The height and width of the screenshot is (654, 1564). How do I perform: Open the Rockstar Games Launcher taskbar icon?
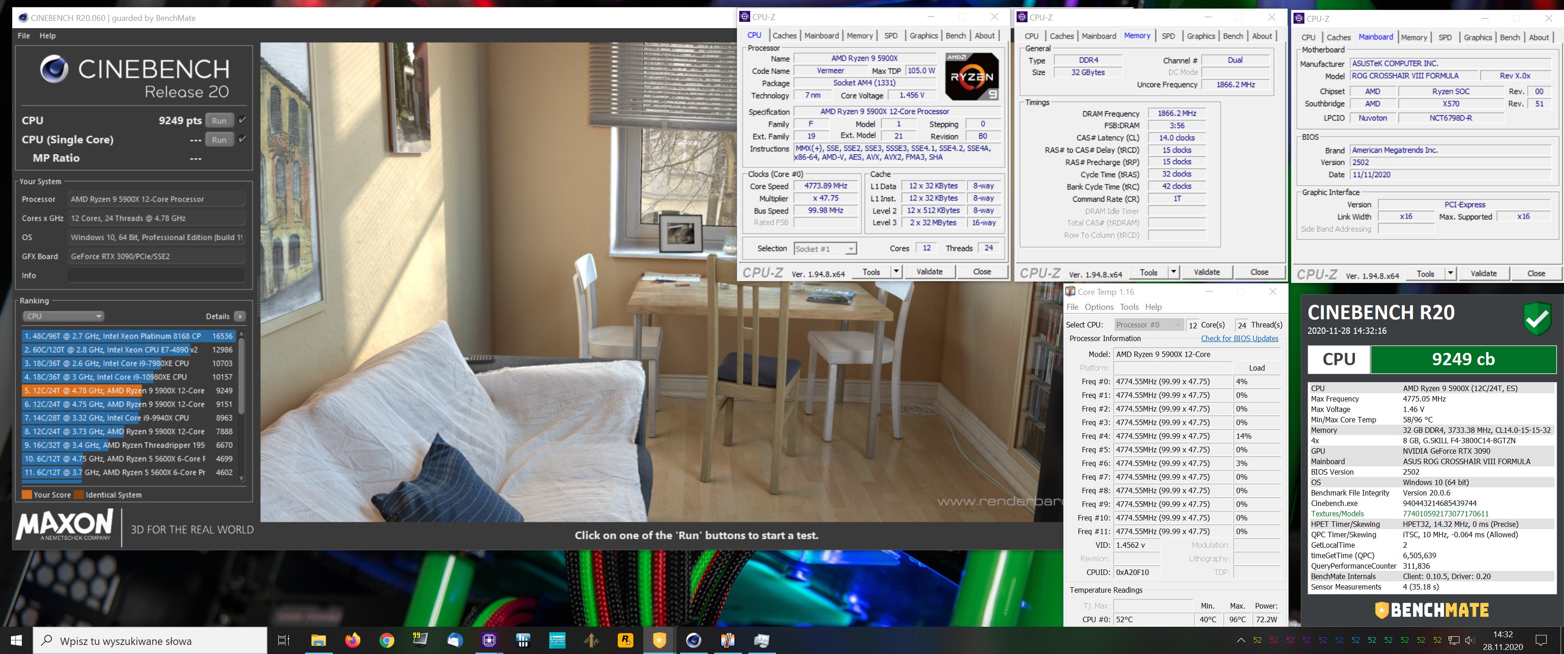(625, 640)
